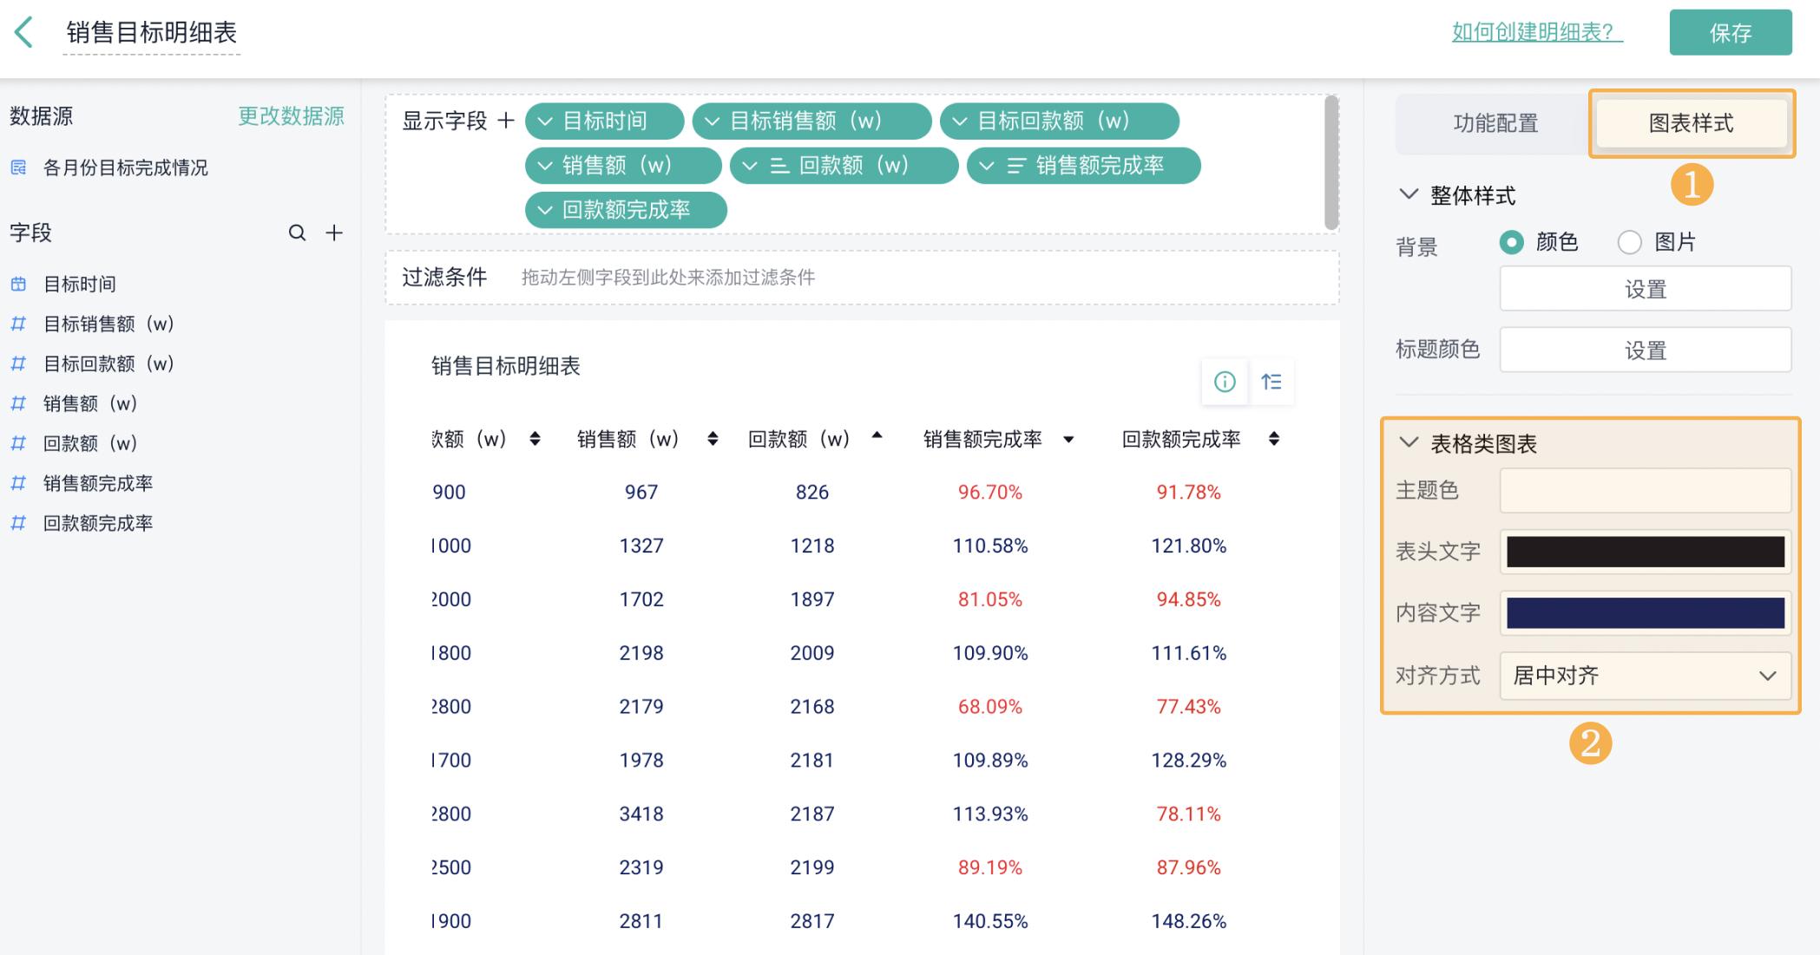Click the row sort settings icon beside info

[x=1272, y=382]
